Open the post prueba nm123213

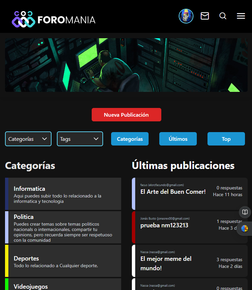(x=164, y=225)
